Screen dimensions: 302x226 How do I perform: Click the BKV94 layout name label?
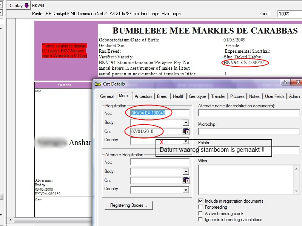(x=38, y=6)
